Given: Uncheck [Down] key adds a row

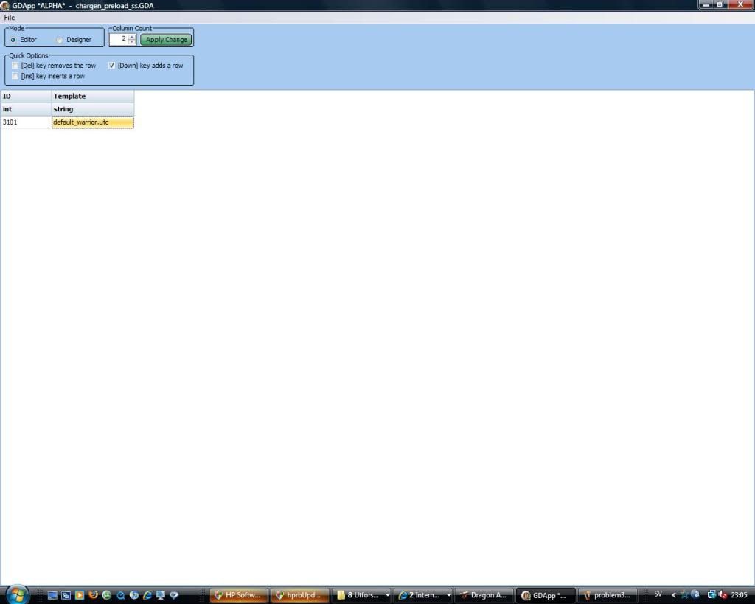Looking at the screenshot, I should (x=112, y=66).
